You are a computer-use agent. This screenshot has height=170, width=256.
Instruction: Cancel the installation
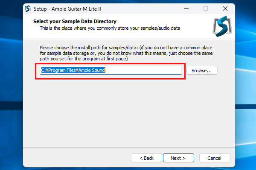[214, 158]
